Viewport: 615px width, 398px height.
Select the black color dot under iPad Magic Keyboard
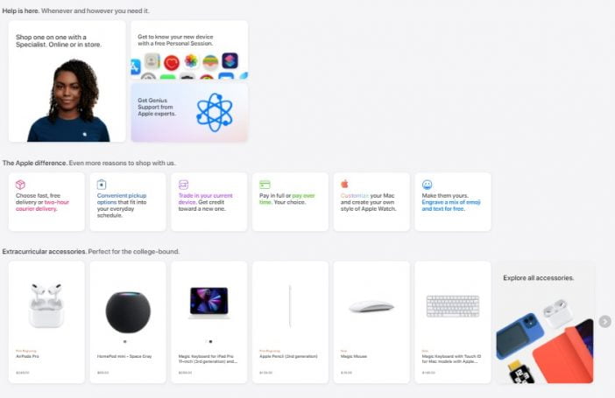tap(210, 342)
